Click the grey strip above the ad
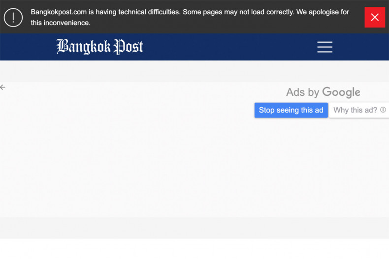389x259 pixels. tap(194, 71)
